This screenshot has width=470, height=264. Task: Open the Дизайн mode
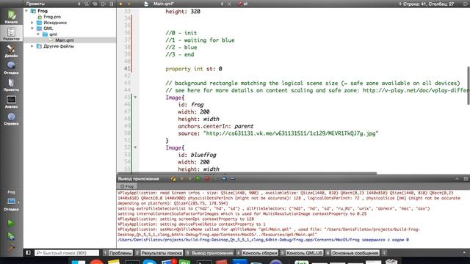(12, 51)
